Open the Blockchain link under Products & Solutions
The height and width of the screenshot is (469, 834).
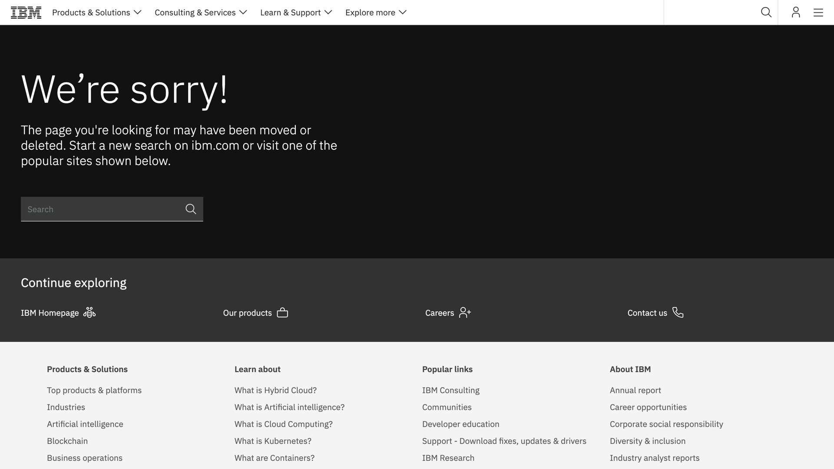(x=67, y=441)
